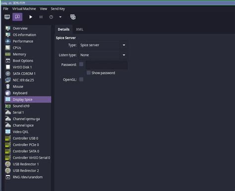
Task: Select the Boot Options entry
Action: 28,61
